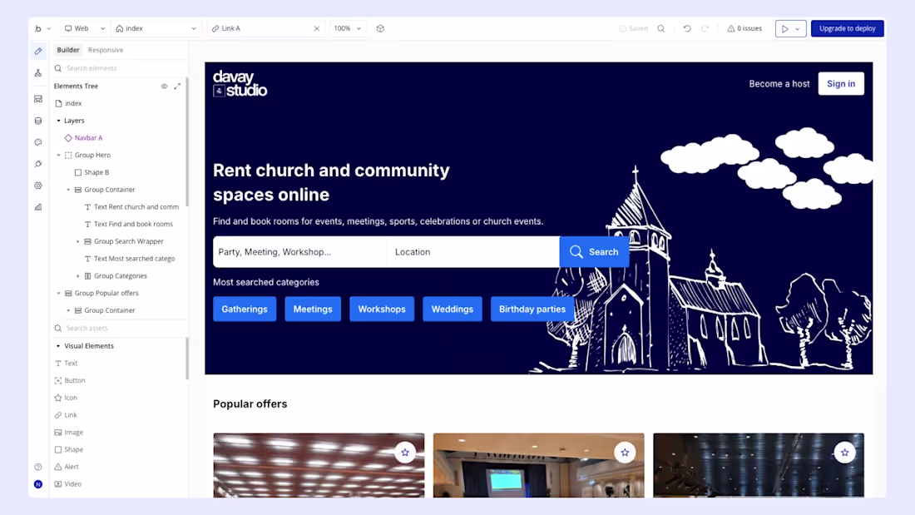Open the Data/database panel icon
Screen dimensions: 915x515
[x=38, y=120]
